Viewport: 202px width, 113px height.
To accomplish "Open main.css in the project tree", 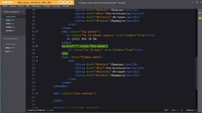I will [9, 51].
